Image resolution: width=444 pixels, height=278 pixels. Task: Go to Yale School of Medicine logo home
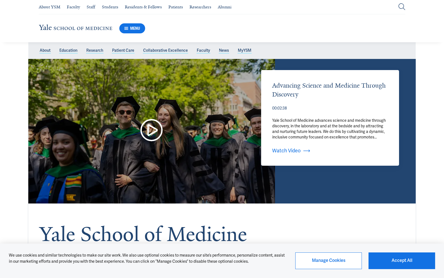coord(75,28)
